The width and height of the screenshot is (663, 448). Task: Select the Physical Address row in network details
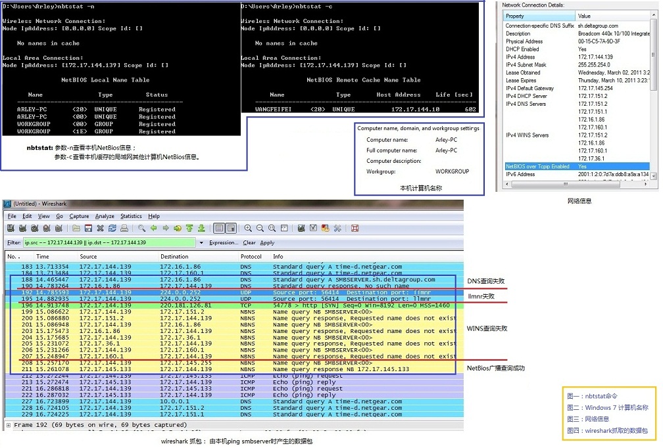[x=577, y=41]
